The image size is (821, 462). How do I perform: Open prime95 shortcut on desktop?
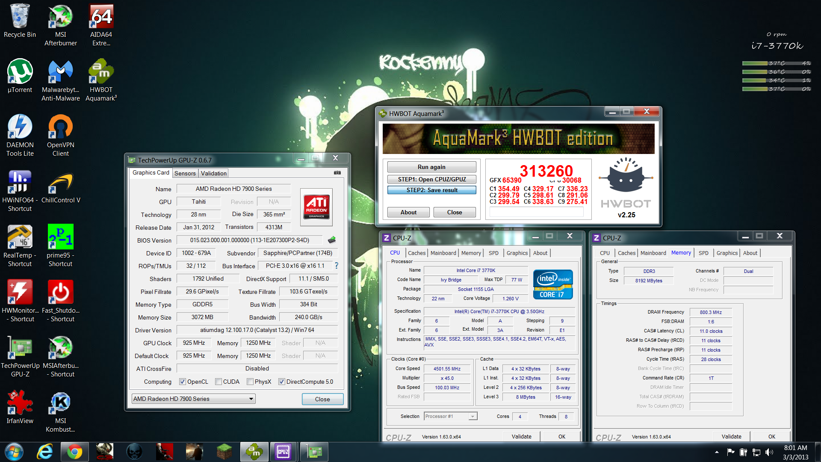[61, 246]
